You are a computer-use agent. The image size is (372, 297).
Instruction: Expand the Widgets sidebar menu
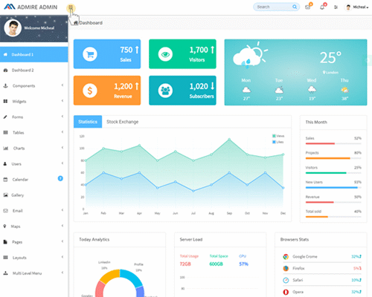[34, 101]
